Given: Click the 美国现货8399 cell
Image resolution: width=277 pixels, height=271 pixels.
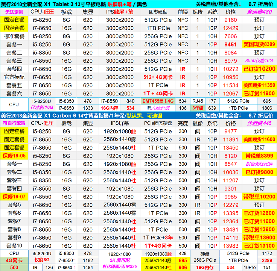Looking at the screenshot, I should tap(259, 44).
